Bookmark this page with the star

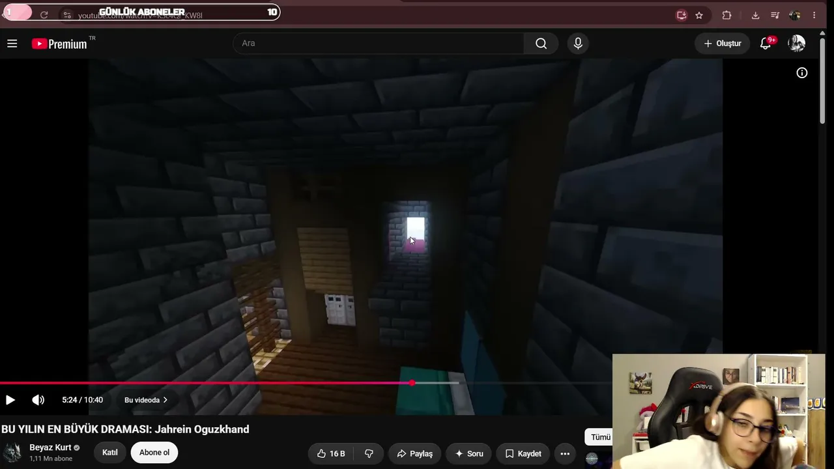point(699,15)
